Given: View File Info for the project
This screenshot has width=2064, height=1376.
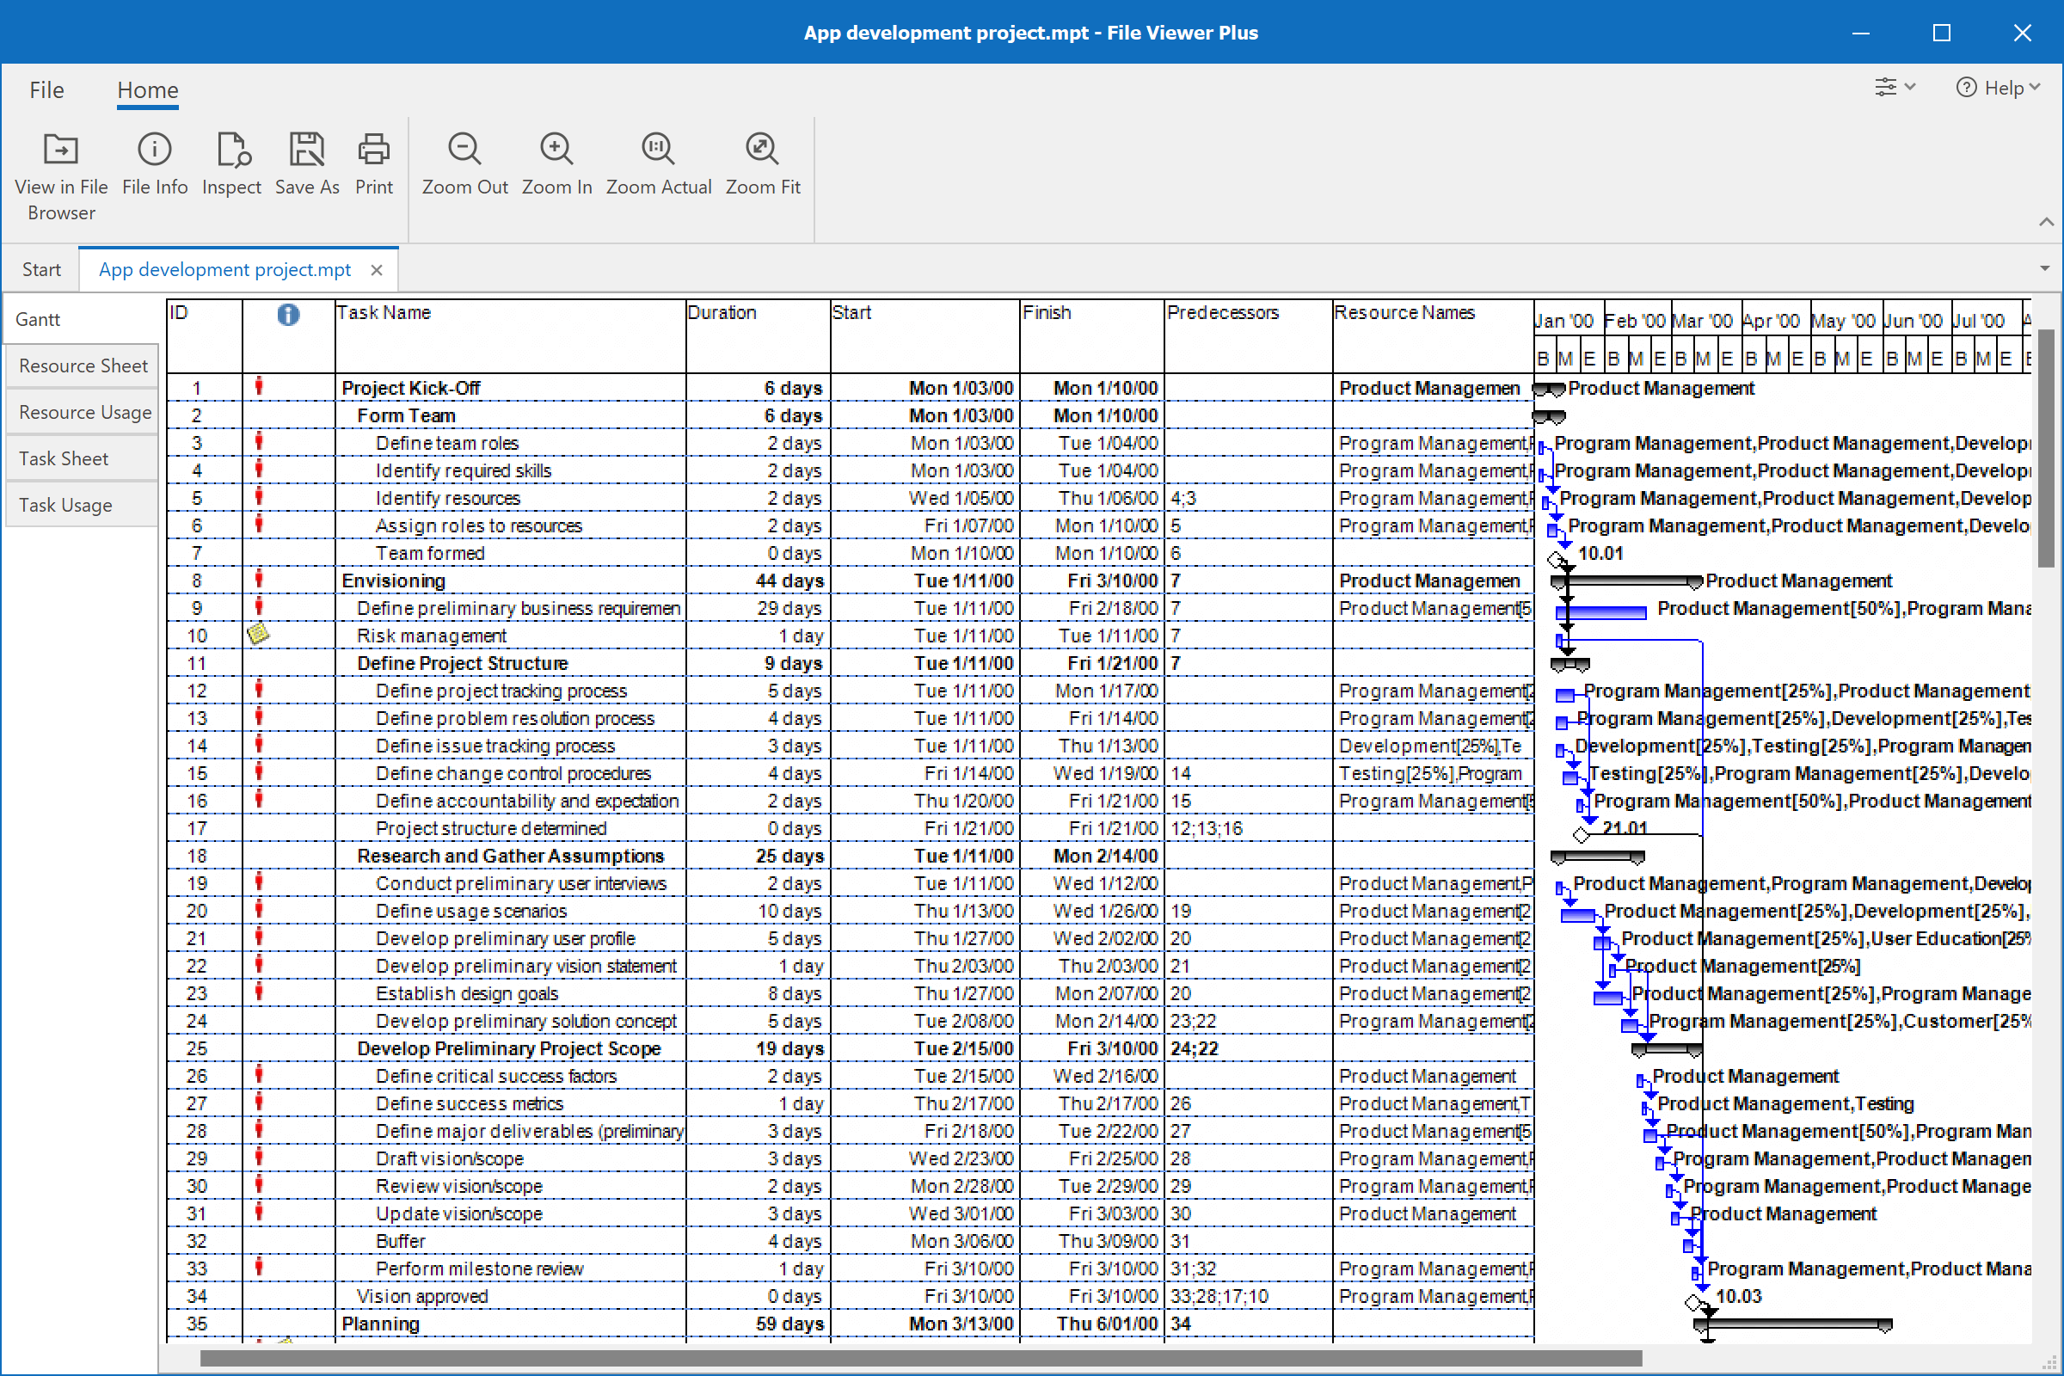Looking at the screenshot, I should [154, 164].
